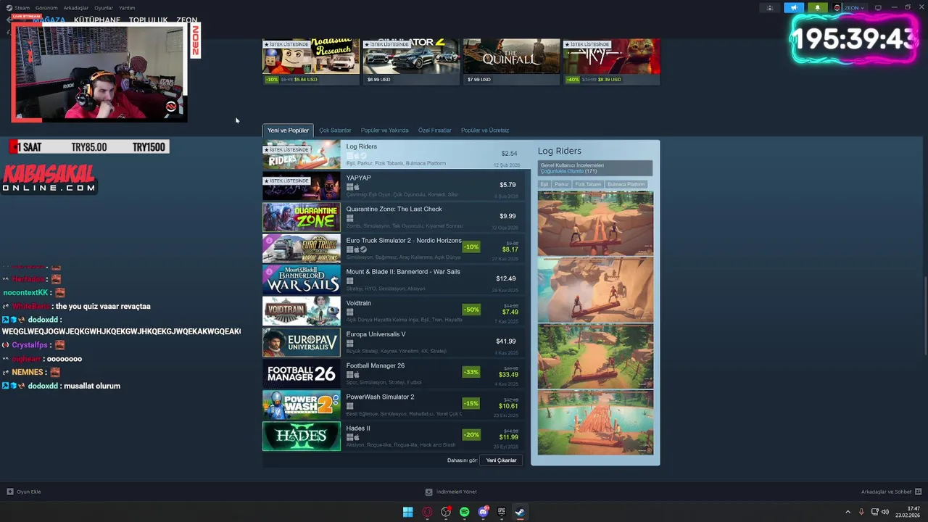Click the Hades II capsule image
The image size is (928, 522).
(x=301, y=436)
